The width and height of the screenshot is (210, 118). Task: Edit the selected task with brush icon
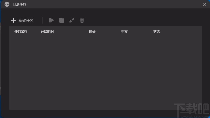pos(72,20)
